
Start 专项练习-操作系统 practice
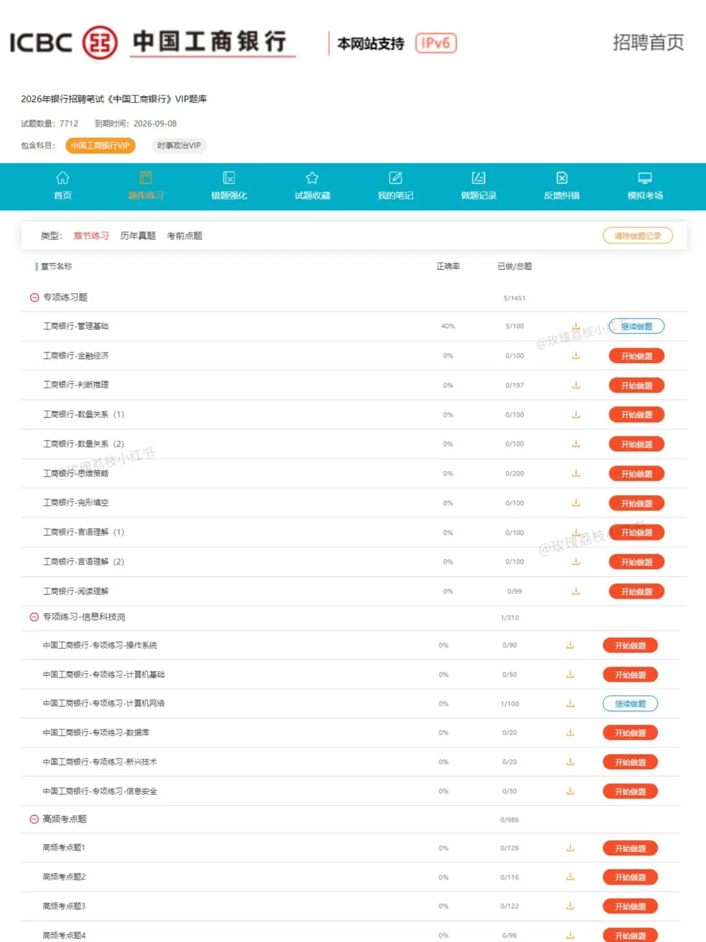click(630, 646)
